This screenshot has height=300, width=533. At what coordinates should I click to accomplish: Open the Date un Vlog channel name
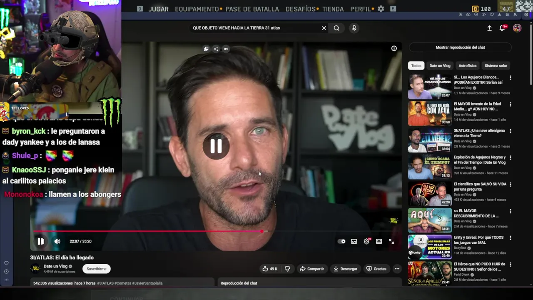[55, 266]
